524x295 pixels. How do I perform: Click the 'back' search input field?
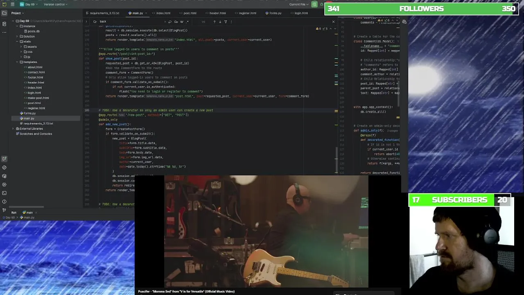click(131, 22)
